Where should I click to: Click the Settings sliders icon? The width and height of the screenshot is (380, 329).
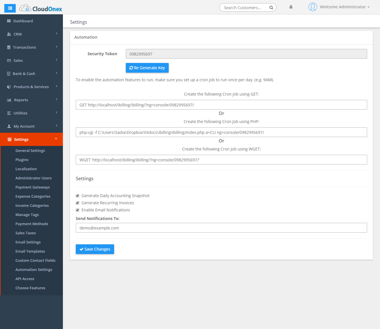coord(9,139)
